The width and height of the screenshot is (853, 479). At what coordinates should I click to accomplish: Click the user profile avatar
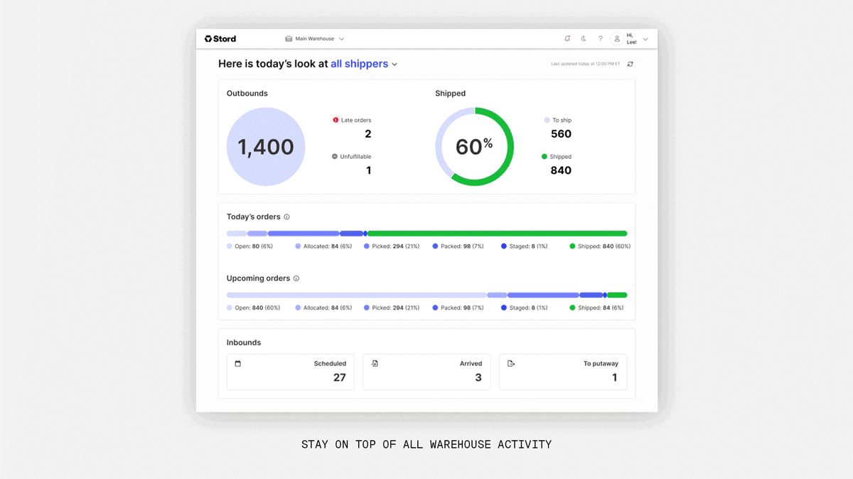pos(617,39)
